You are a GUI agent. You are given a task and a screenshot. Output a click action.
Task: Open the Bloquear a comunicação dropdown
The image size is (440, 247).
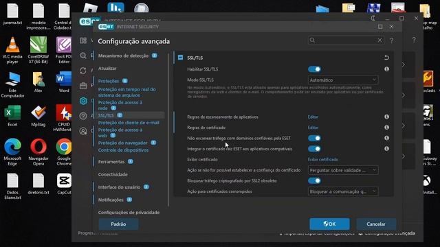point(343,191)
